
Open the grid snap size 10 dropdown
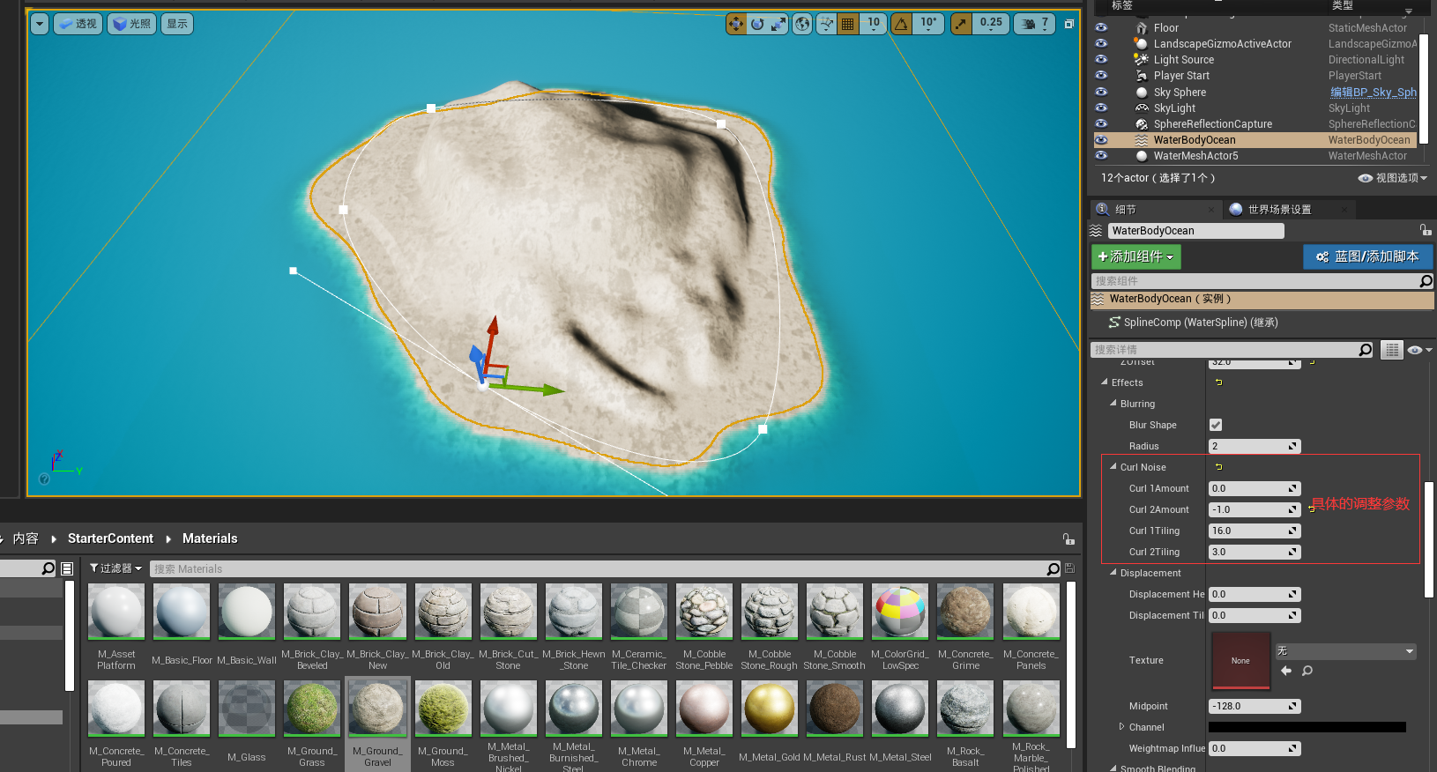[x=873, y=24]
